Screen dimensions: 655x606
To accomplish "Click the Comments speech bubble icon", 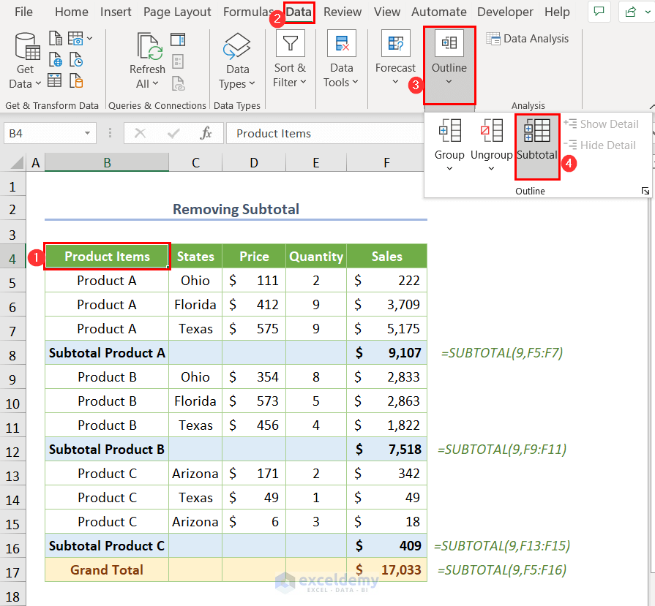I will point(599,12).
